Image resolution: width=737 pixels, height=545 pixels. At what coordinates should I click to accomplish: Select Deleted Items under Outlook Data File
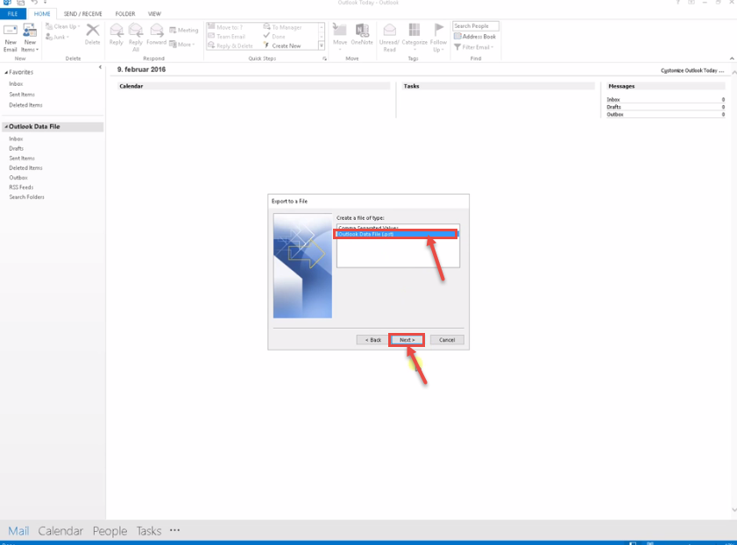click(25, 167)
